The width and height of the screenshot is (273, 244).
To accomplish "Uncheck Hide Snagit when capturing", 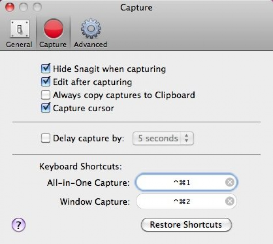I will point(46,69).
